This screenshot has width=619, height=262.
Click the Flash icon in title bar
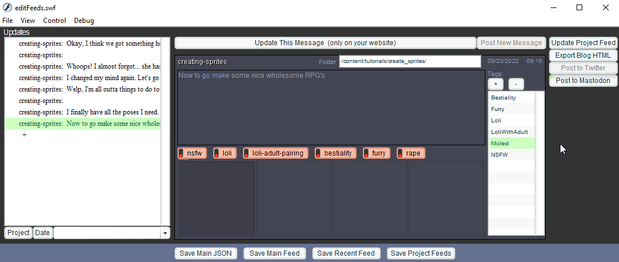8,7
